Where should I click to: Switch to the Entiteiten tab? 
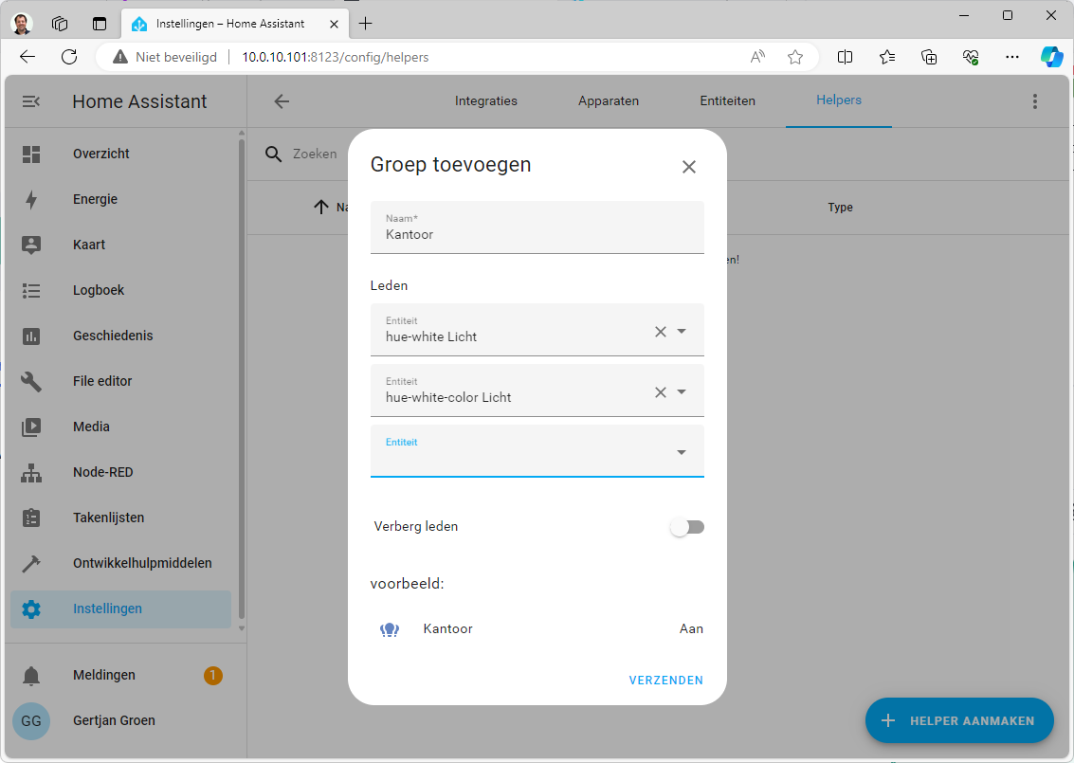(727, 100)
